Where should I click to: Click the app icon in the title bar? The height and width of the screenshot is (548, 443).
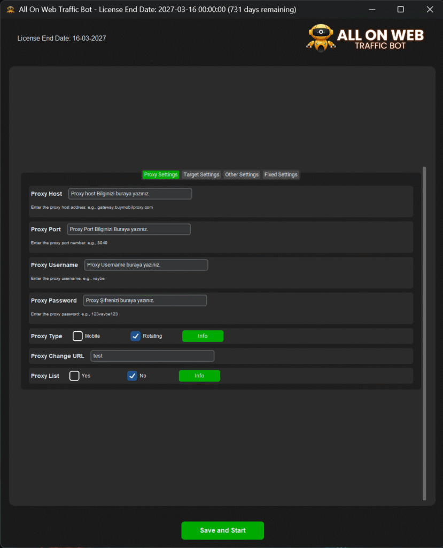pyautogui.click(x=10, y=10)
